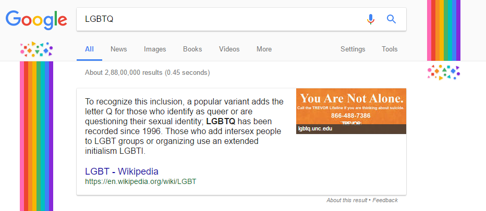486x211 pixels.
Task: Click the LGBTQ search input field
Action: tap(222, 19)
